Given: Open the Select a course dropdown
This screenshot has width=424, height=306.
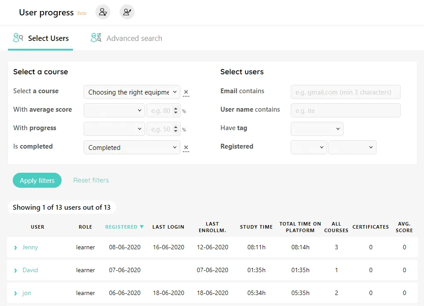Looking at the screenshot, I should [132, 92].
